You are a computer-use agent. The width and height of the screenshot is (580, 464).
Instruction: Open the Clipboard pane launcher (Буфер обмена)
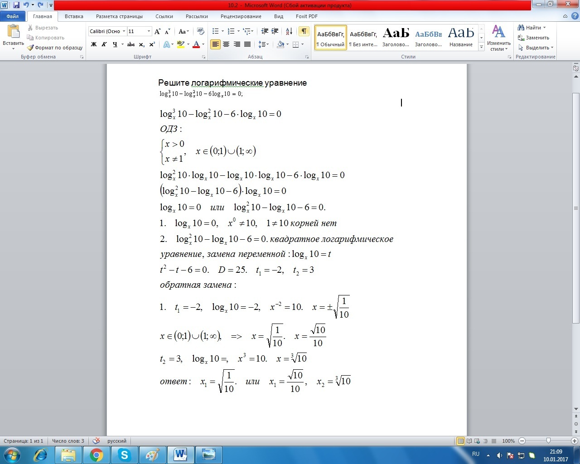[x=82, y=57]
